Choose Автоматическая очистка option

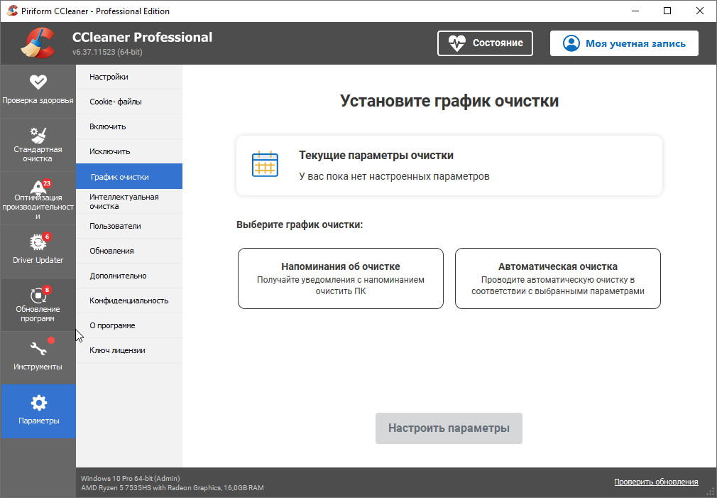(x=558, y=278)
